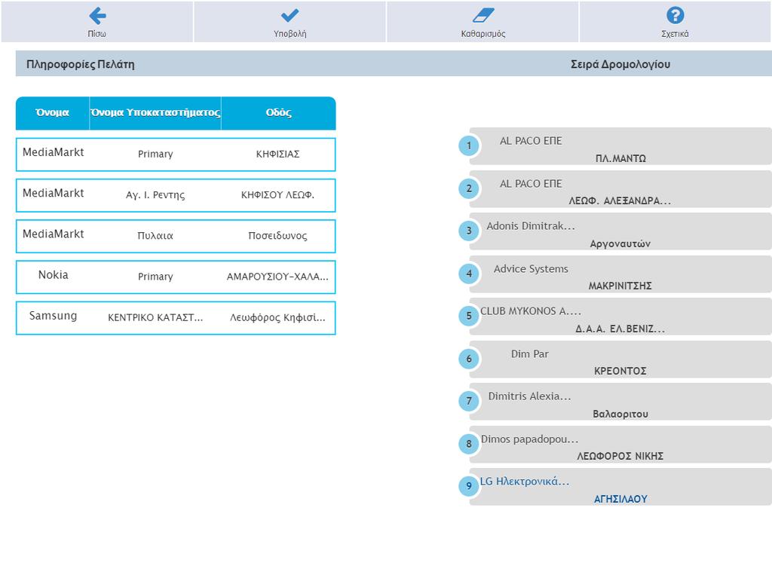The width and height of the screenshot is (772, 566).
Task: Click the ΜΑΚΡΙΝΙΤΣΗΣ street text
Action: 620,286
